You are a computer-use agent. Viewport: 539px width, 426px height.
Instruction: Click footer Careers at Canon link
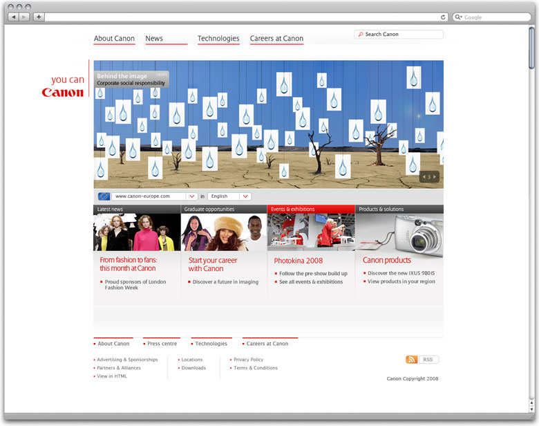[267, 344]
